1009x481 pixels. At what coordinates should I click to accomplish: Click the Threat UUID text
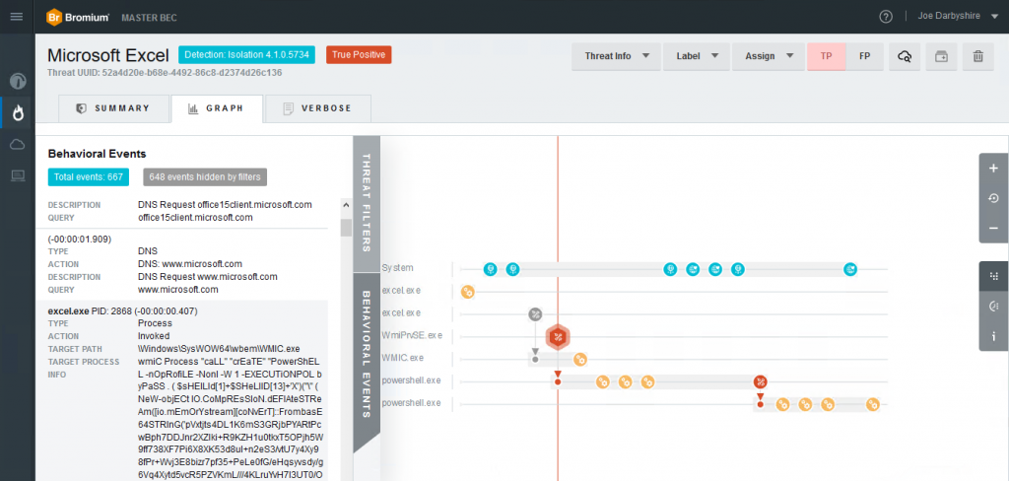(165, 73)
